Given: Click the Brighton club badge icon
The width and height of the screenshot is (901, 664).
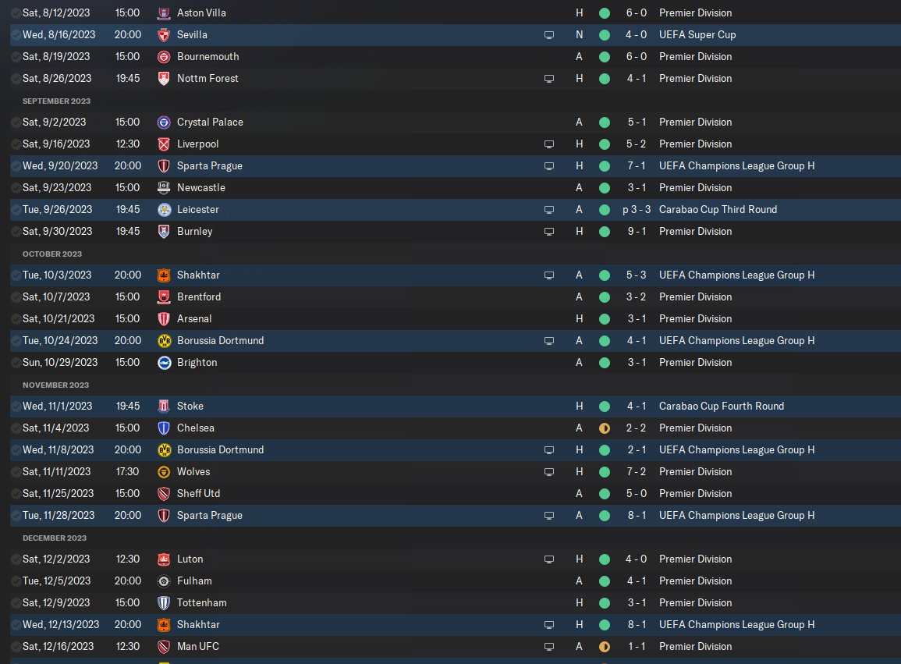Looking at the screenshot, I should [164, 363].
